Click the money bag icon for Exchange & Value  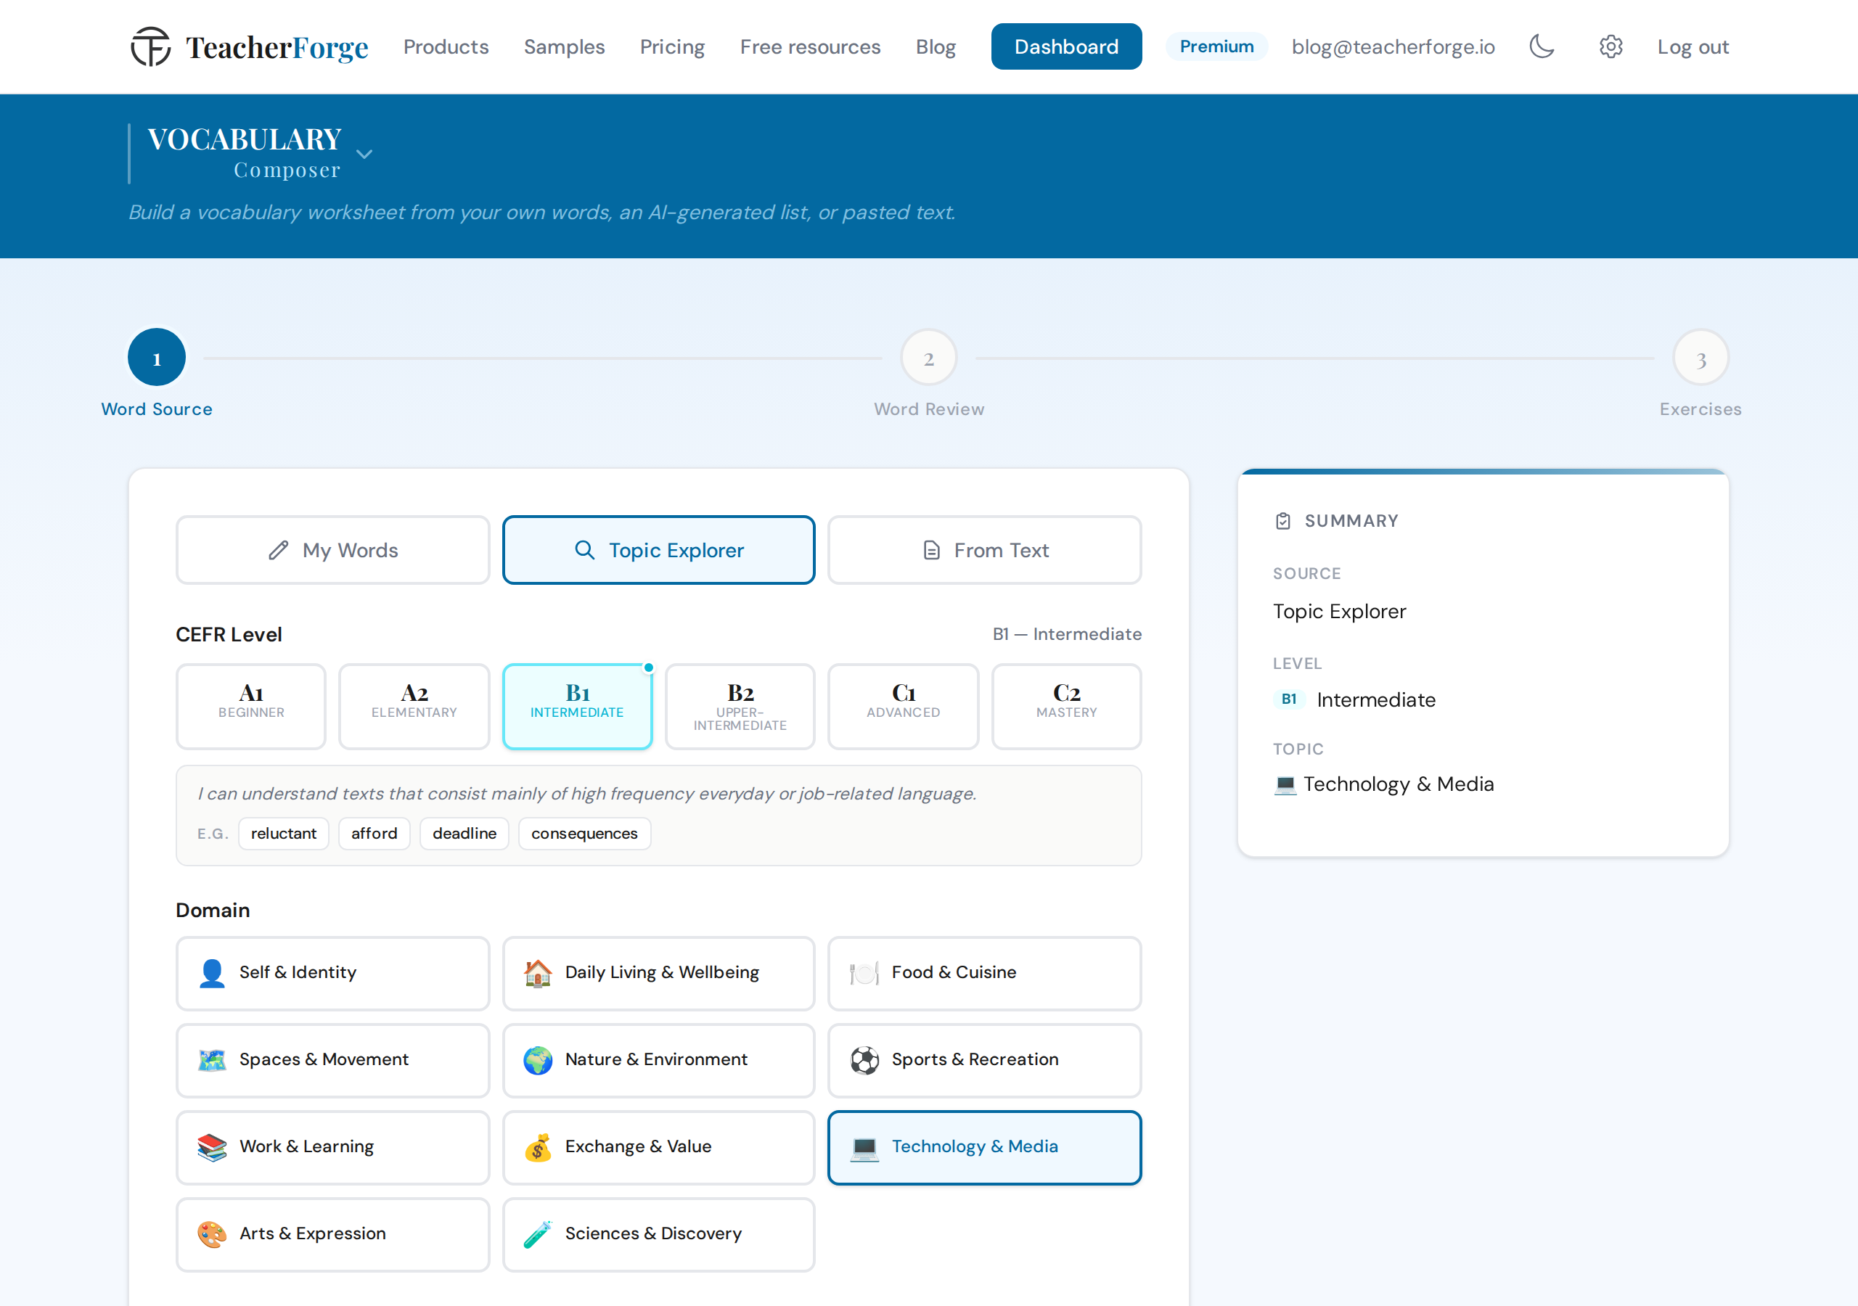point(538,1147)
